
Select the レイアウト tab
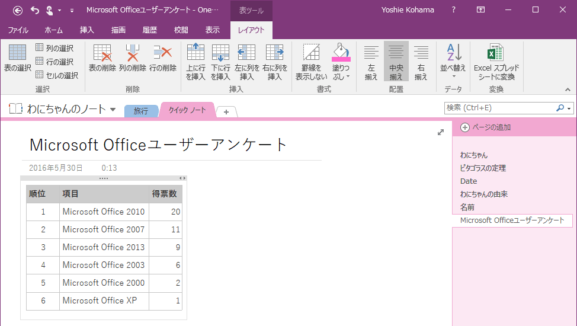(x=251, y=30)
